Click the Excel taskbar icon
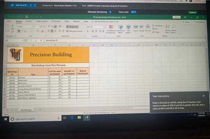This screenshot has height=139, width=210. (x=86, y=118)
